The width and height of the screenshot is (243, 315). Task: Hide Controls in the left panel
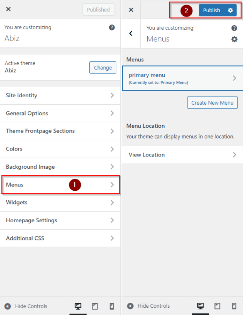[26, 306]
